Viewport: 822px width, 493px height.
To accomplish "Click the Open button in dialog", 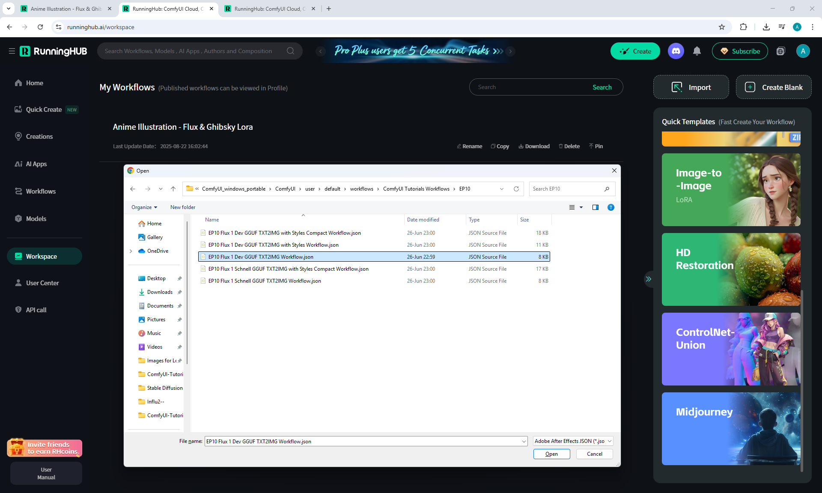I will click(x=551, y=454).
